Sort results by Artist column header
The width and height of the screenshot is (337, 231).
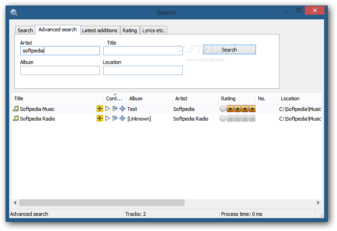point(195,98)
